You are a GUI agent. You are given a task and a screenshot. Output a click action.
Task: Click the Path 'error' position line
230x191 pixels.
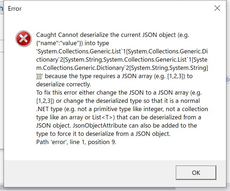point(76,142)
